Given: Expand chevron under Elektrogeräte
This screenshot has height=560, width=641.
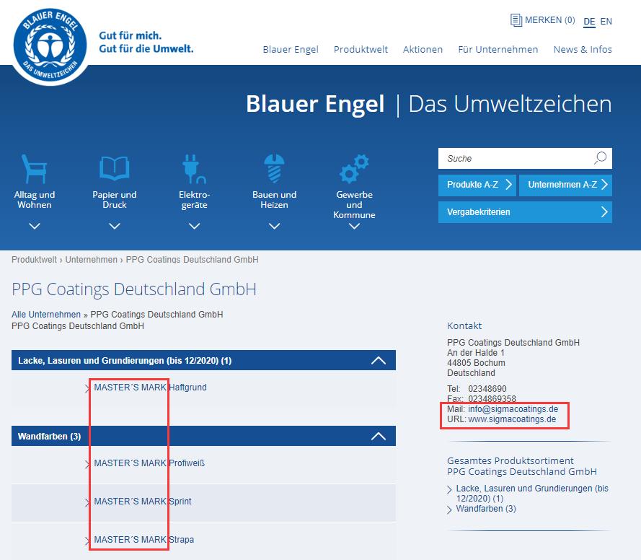Looking at the screenshot, I should 195,226.
